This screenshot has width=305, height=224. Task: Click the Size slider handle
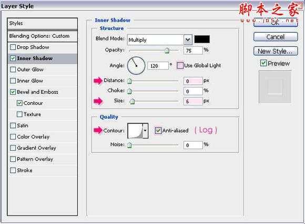[133, 101]
